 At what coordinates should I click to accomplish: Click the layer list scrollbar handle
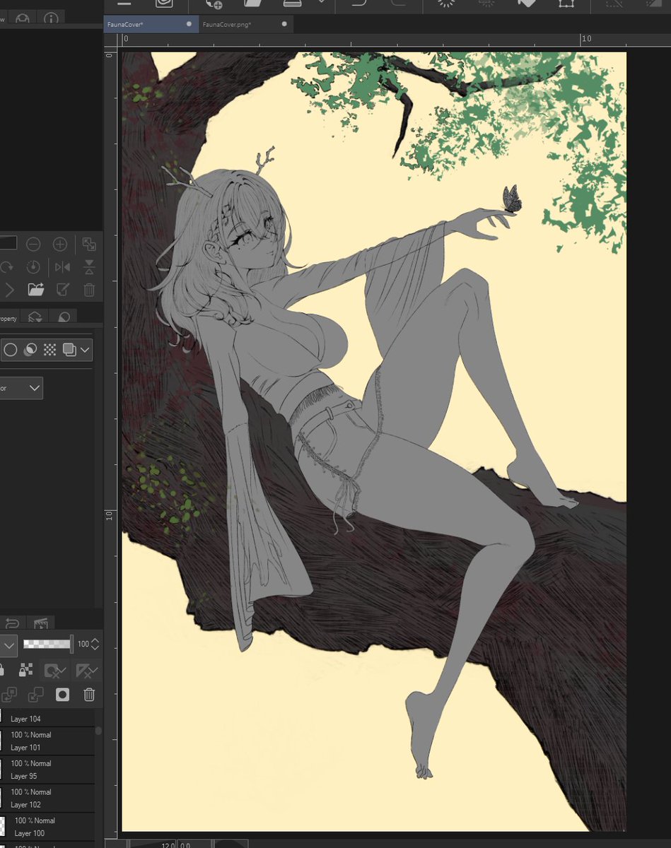click(x=98, y=731)
